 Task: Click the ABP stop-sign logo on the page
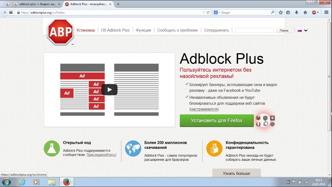(60, 32)
